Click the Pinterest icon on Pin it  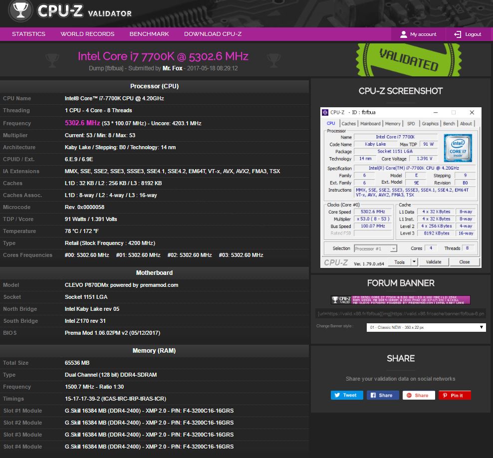pos(445,395)
